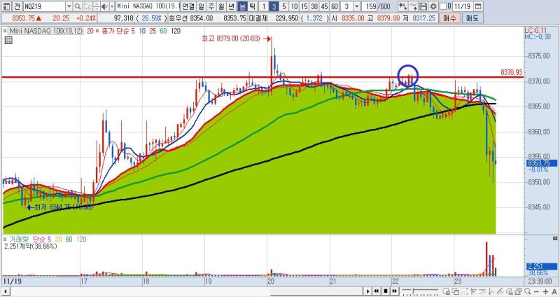Click the current price tag 8353,75 on axis
Viewport: 560px width, 297px height.
click(542, 163)
